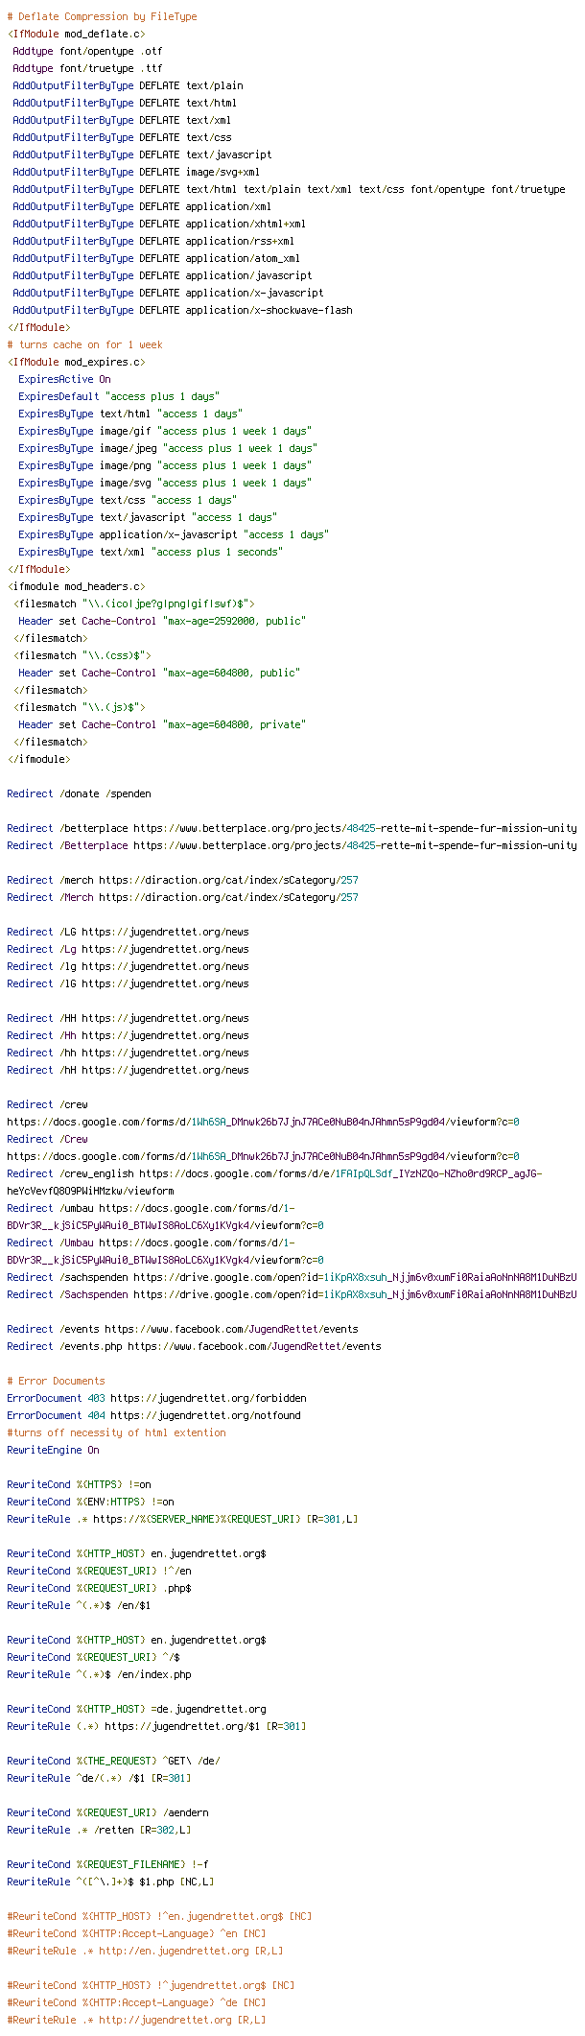585x2036 pixels.
Task: Select the 'RewriteRule ^de/(.*) /$1 [R=301]' line
Action: (x=99, y=1779)
